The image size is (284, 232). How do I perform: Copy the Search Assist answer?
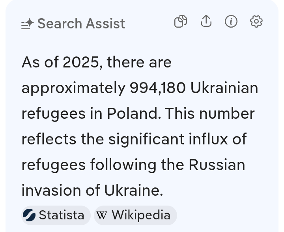tap(180, 21)
